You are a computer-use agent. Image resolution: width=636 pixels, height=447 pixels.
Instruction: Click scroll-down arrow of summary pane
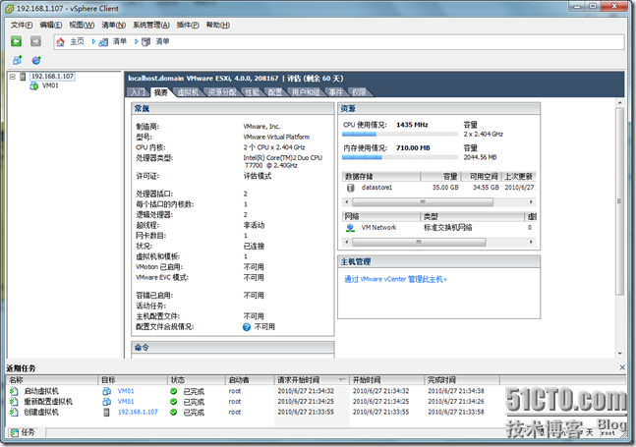(619, 354)
